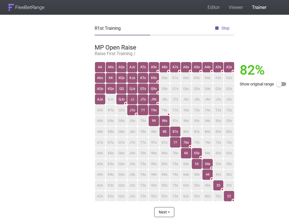Select the J9s hand cell

[x=154, y=99]
